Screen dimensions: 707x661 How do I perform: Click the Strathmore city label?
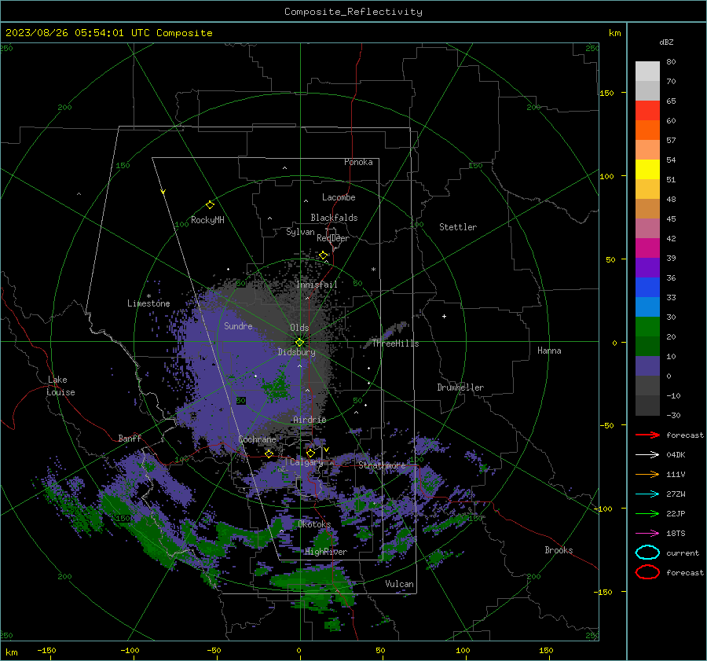382,465
